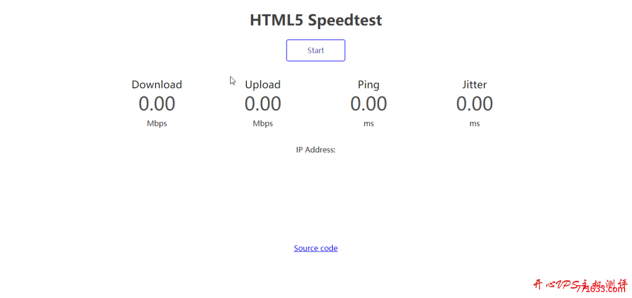The image size is (632, 298).
Task: Click the Ping value 0.00
Action: tap(369, 104)
